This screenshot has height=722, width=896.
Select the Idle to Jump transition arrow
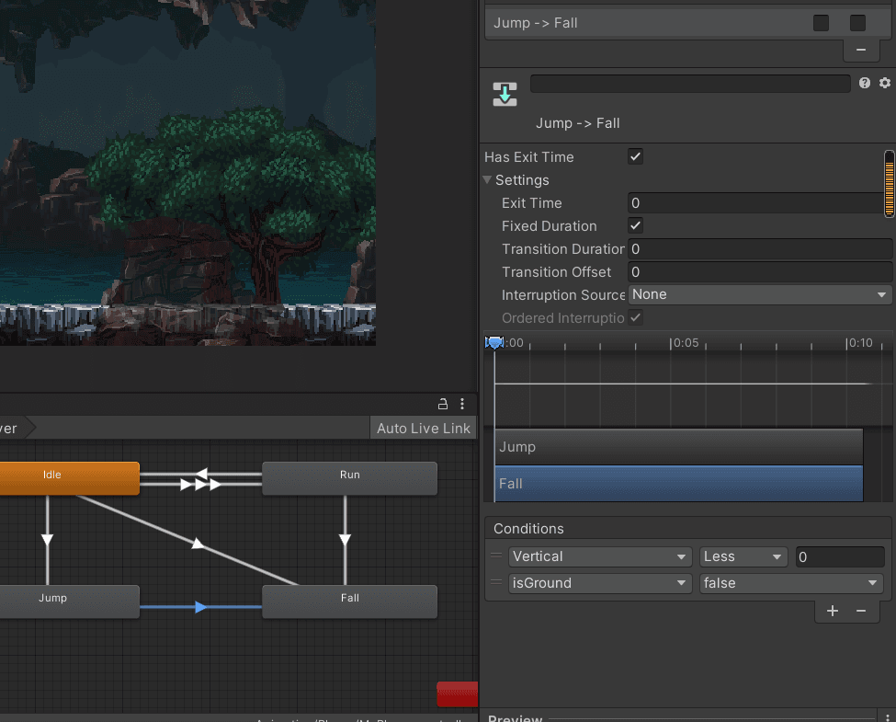click(48, 540)
